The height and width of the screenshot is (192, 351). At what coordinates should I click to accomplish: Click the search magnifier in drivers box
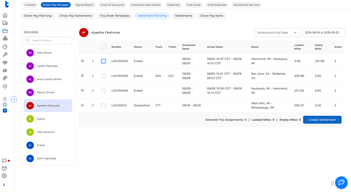click(28, 40)
